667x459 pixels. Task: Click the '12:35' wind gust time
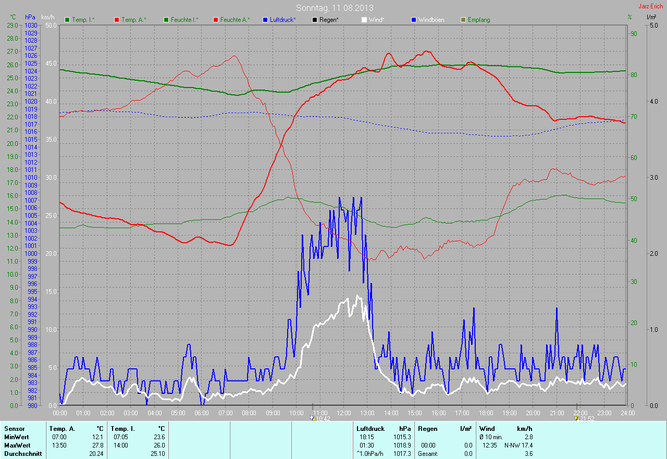pyautogui.click(x=490, y=445)
